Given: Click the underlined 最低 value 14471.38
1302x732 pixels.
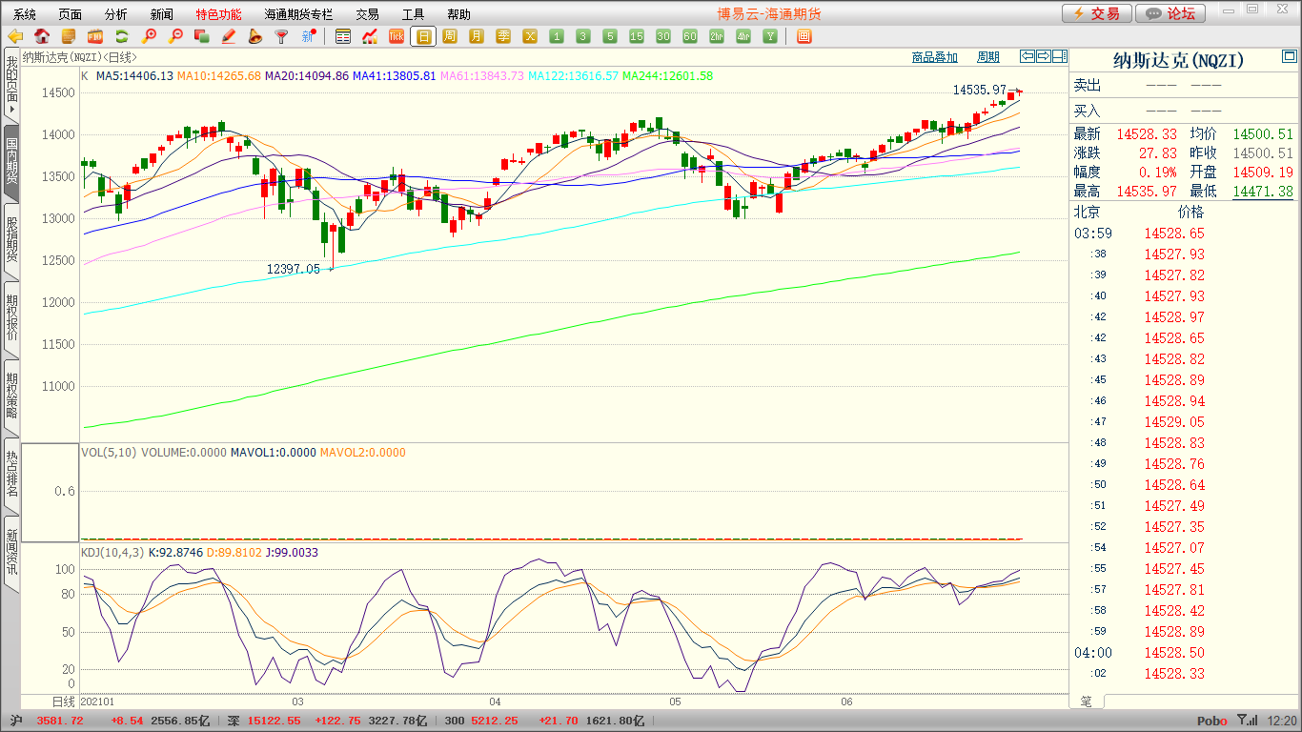Looking at the screenshot, I should 1263,192.
